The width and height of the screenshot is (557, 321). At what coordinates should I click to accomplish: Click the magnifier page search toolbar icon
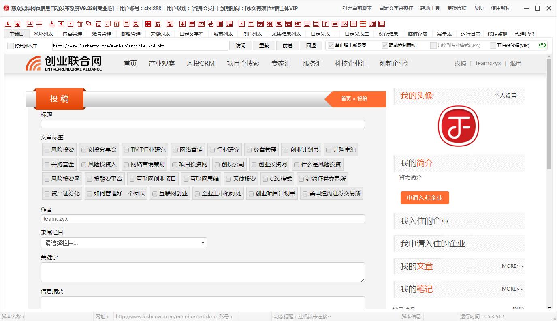[x=344, y=24]
